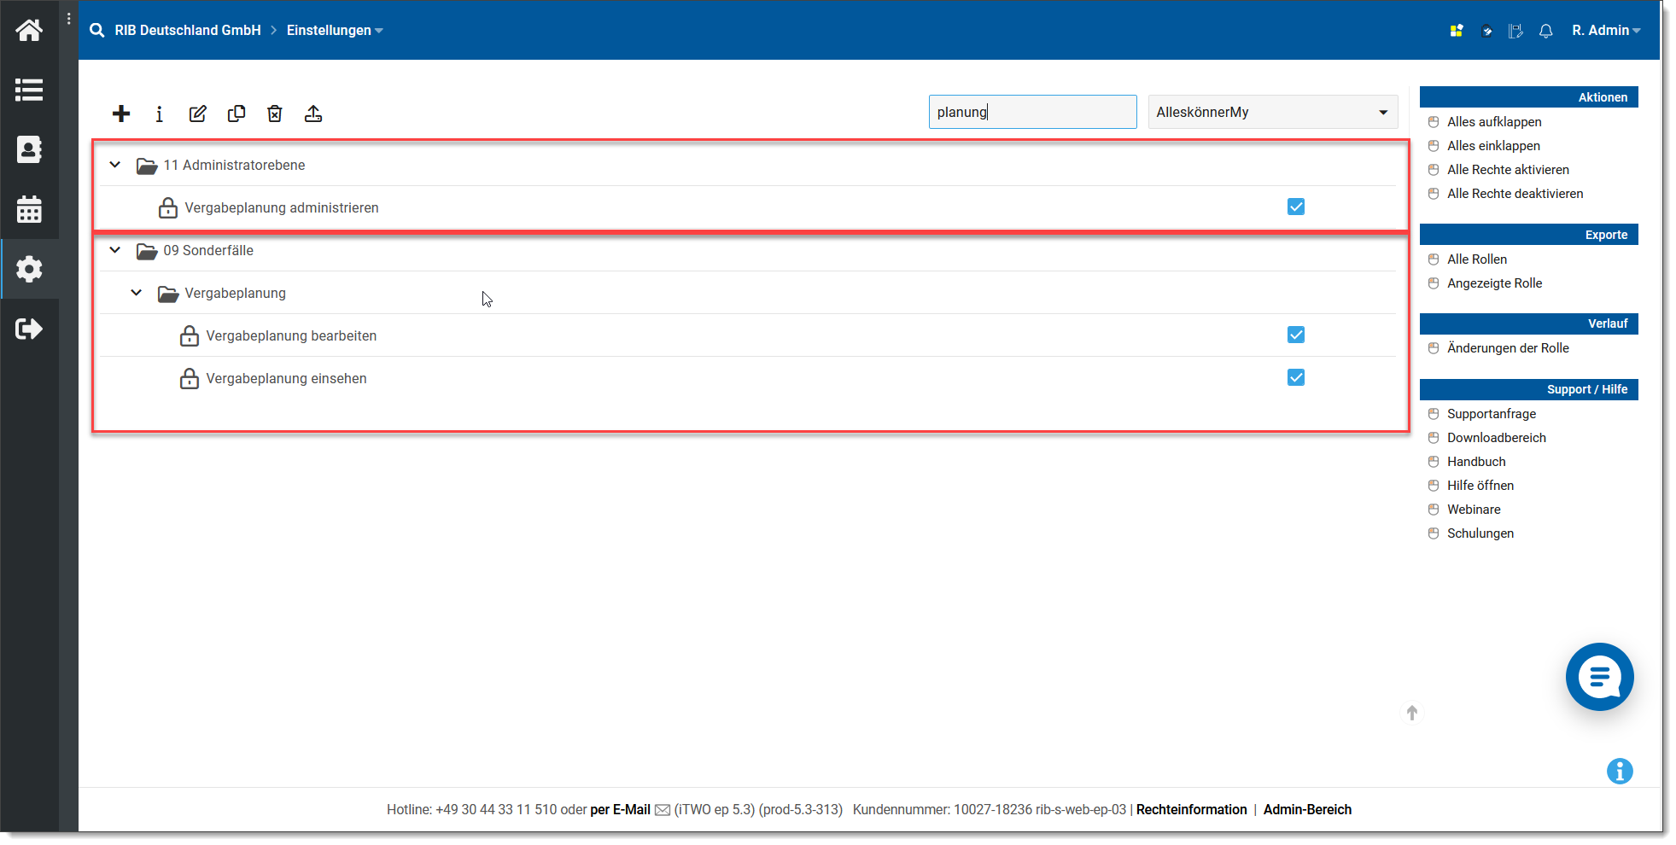The image size is (1676, 845).
Task: Open the list menu in the sidebar
Action: (29, 90)
